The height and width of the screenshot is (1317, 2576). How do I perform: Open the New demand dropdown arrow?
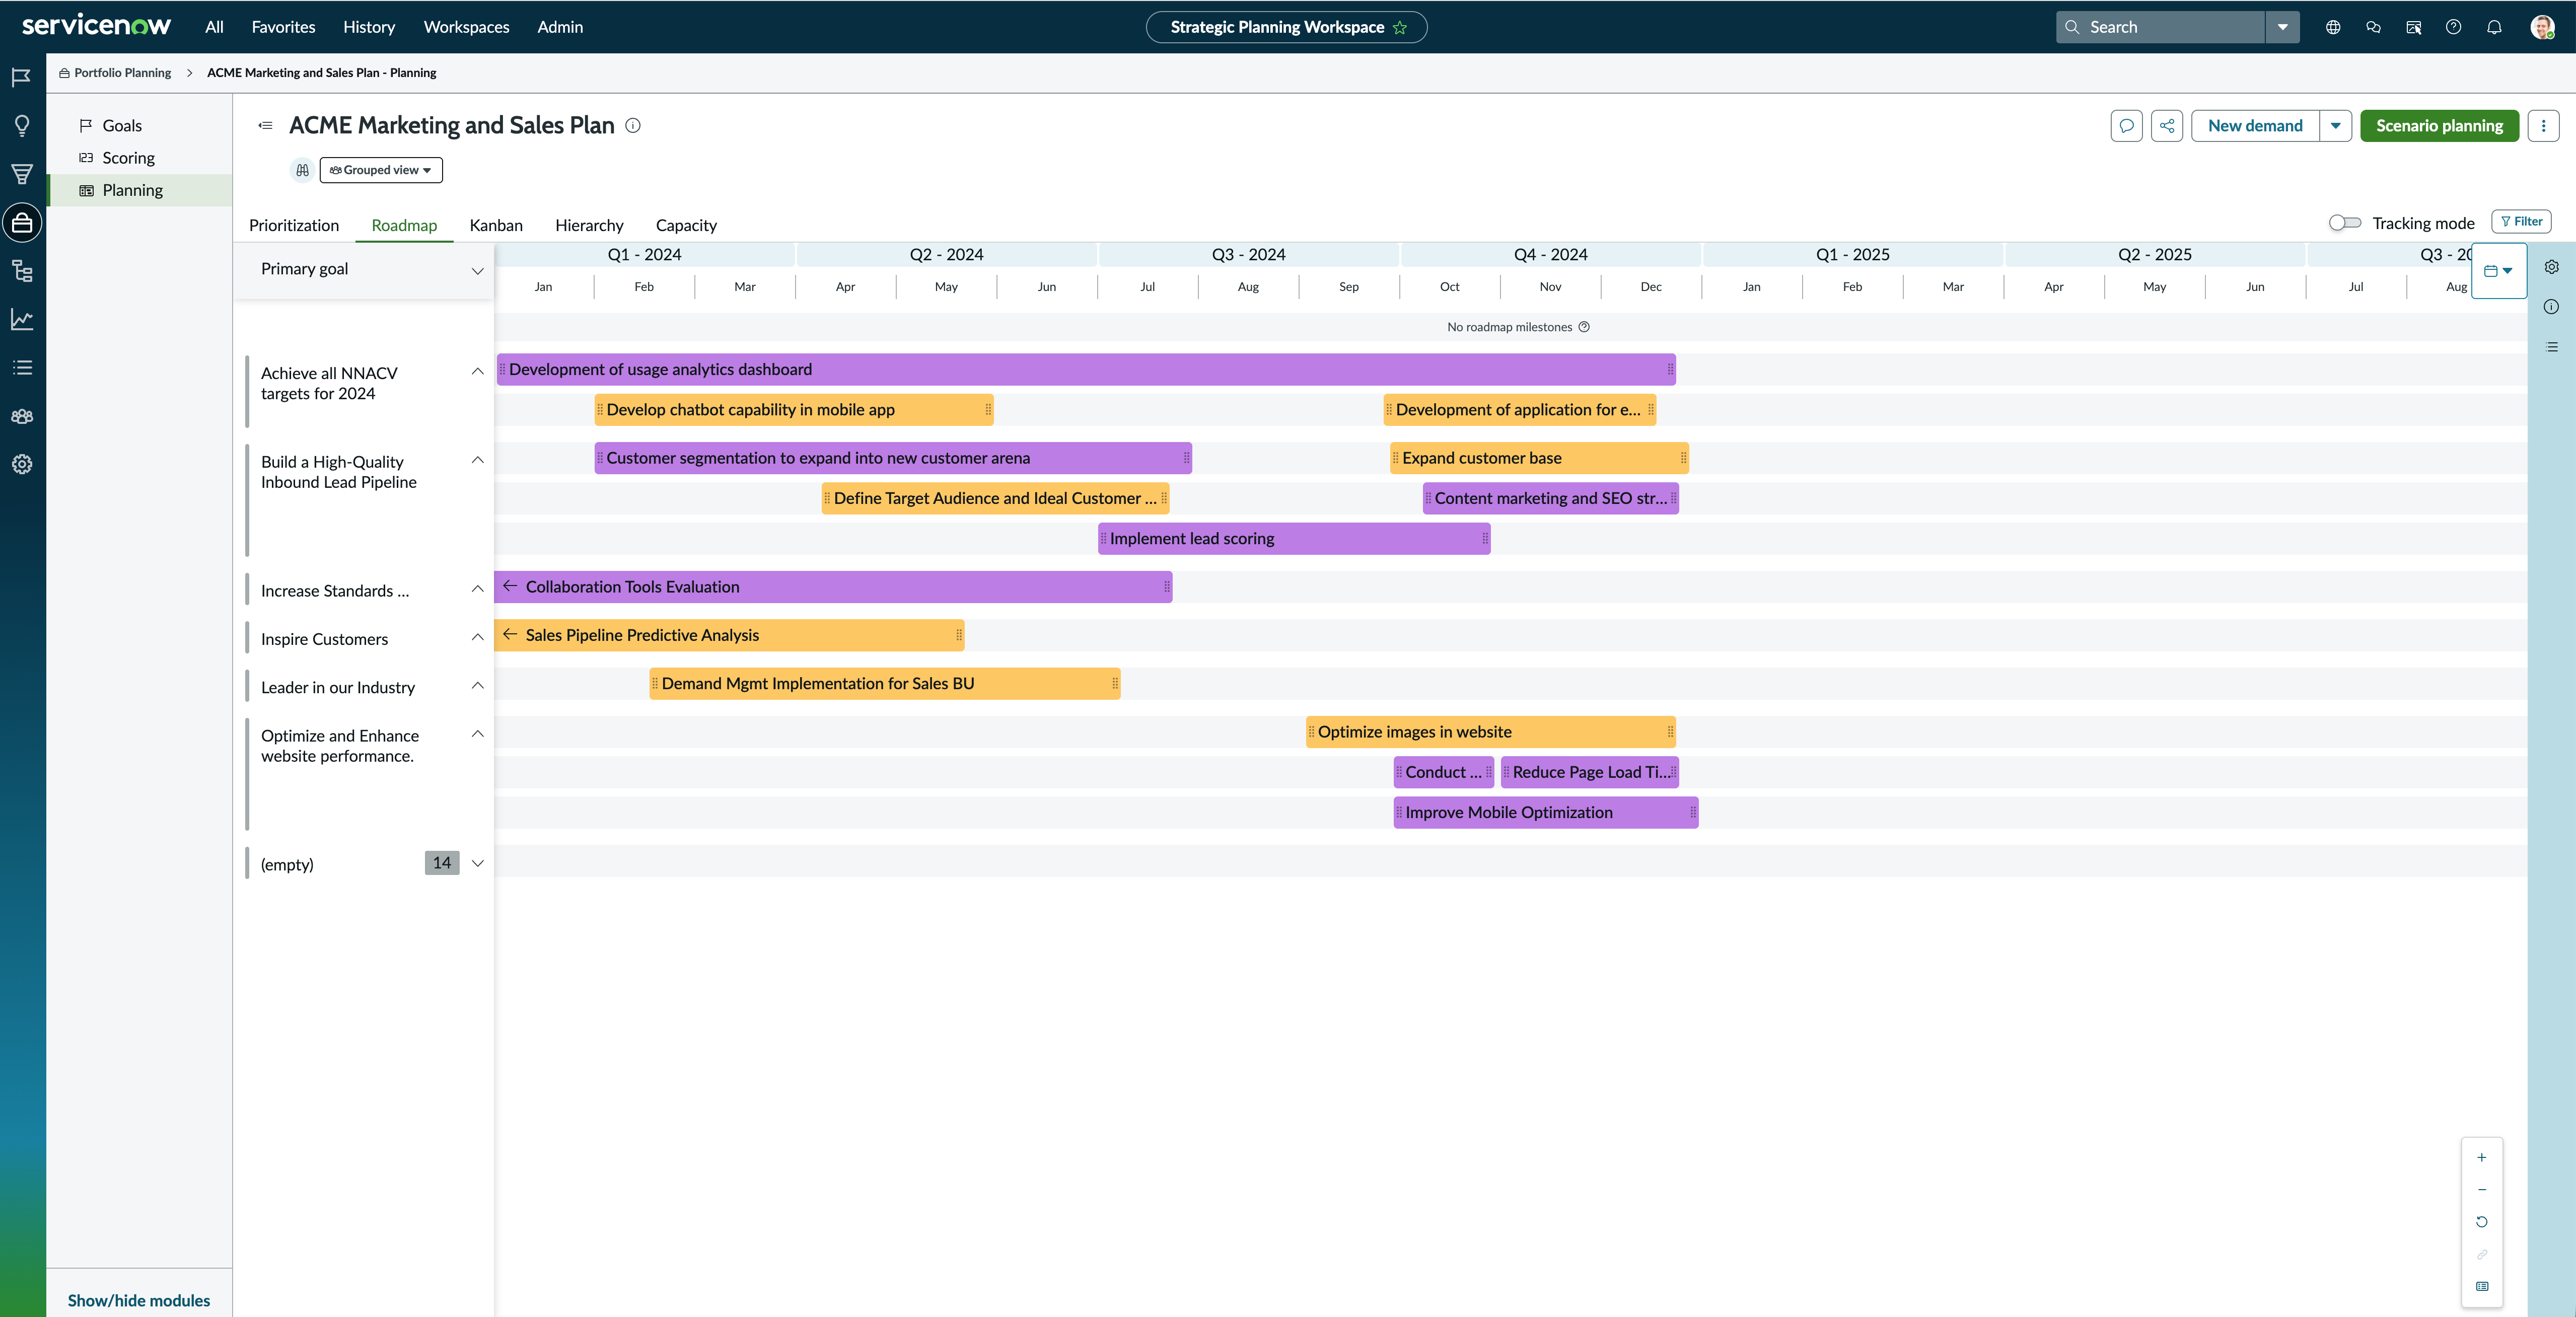(x=2336, y=126)
